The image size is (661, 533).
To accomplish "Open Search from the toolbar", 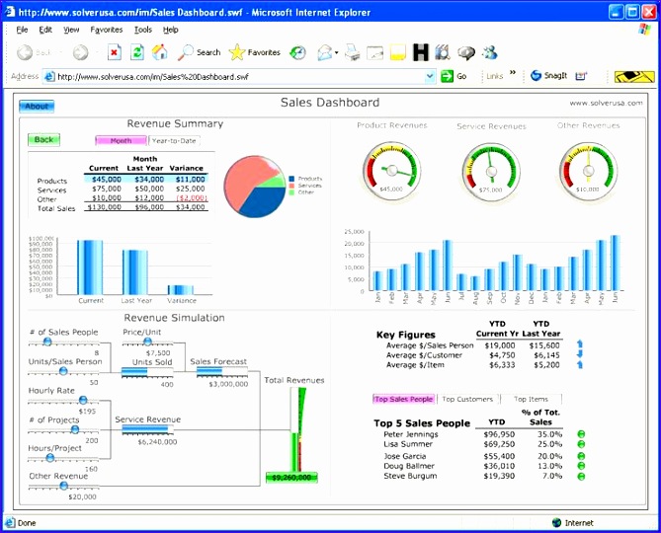I will click(x=199, y=52).
